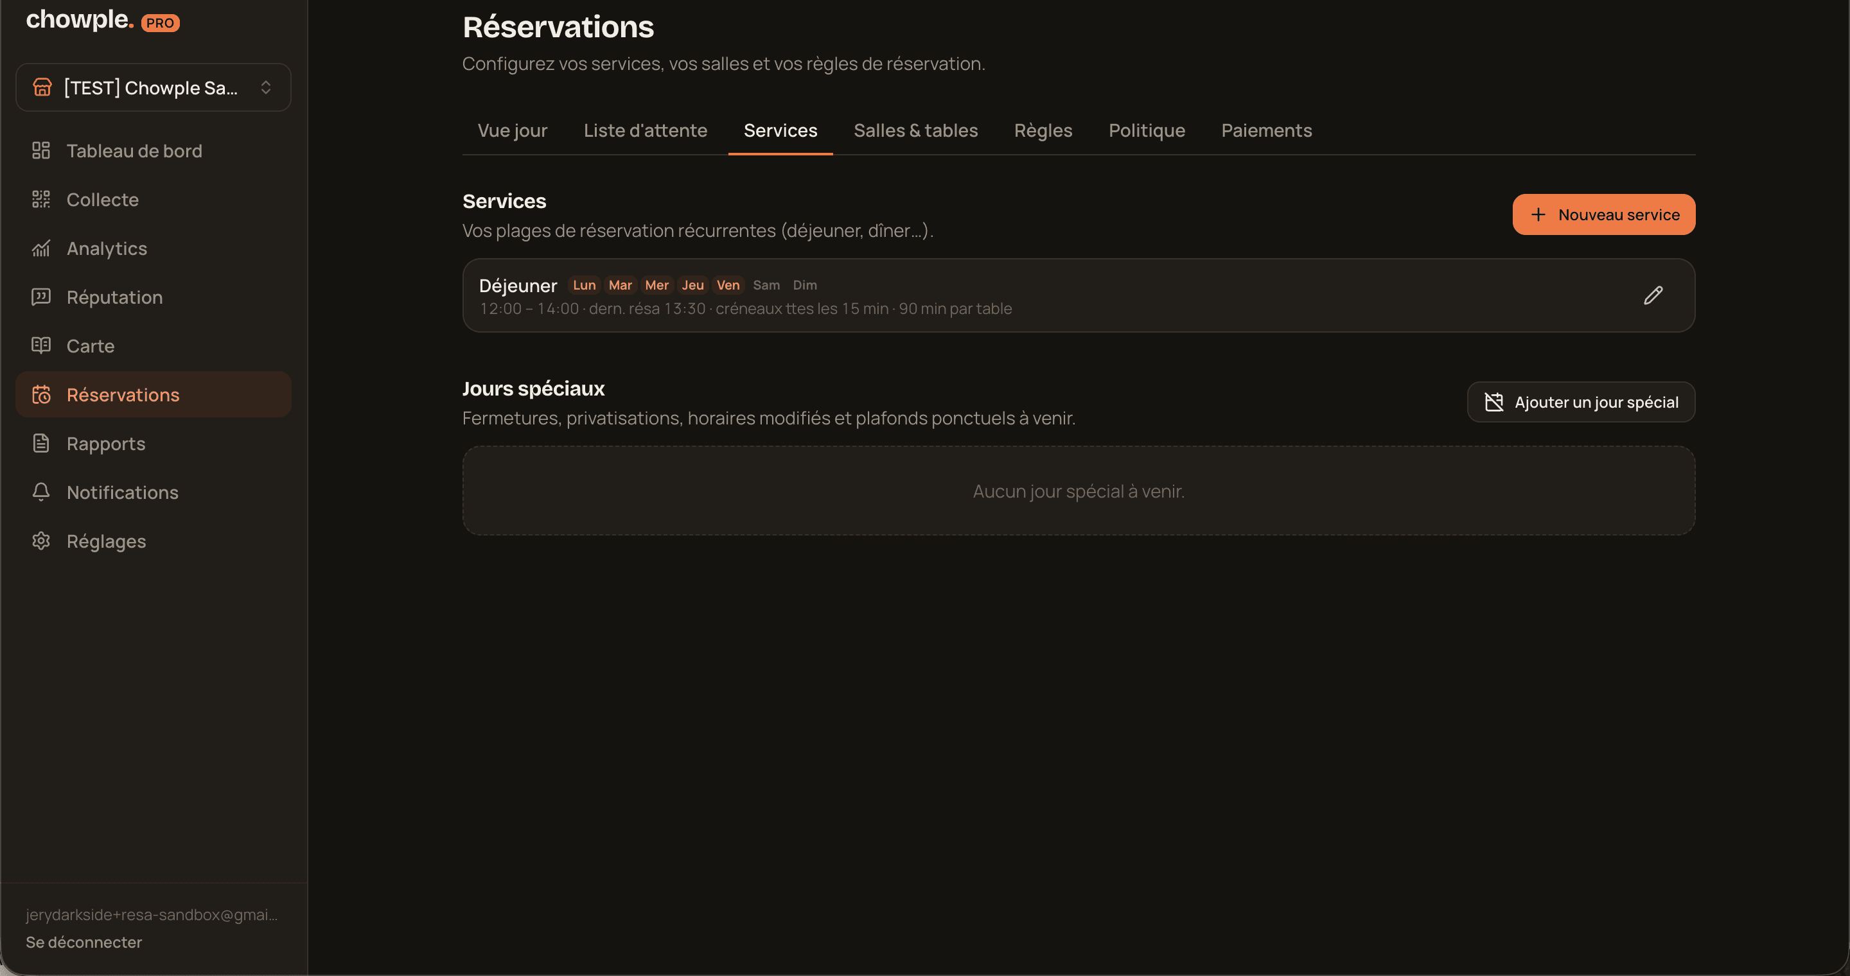Edit the Déjeuner service with pencil icon
The width and height of the screenshot is (1850, 976).
point(1653,295)
